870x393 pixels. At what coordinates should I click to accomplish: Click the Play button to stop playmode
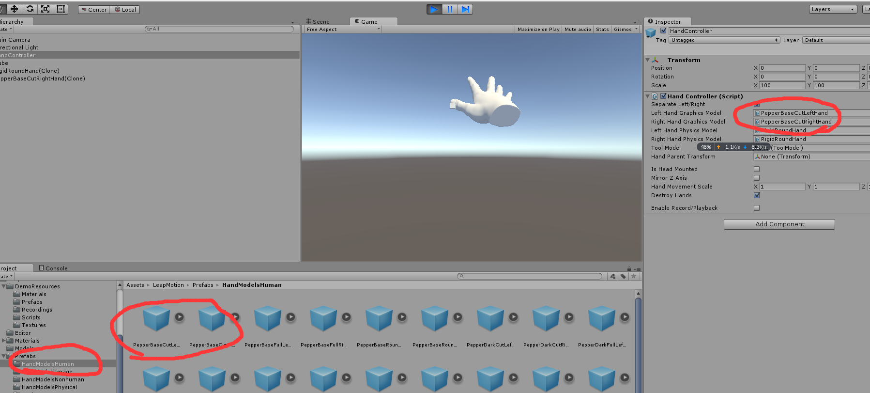coord(434,9)
